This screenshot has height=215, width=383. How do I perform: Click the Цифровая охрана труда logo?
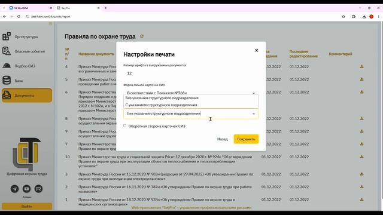pos(27,154)
